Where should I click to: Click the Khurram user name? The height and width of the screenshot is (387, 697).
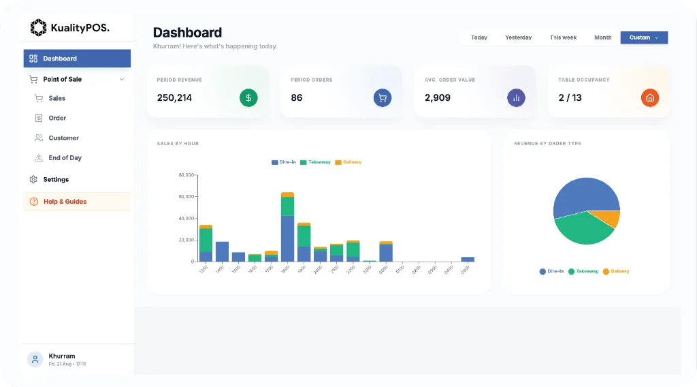62,356
